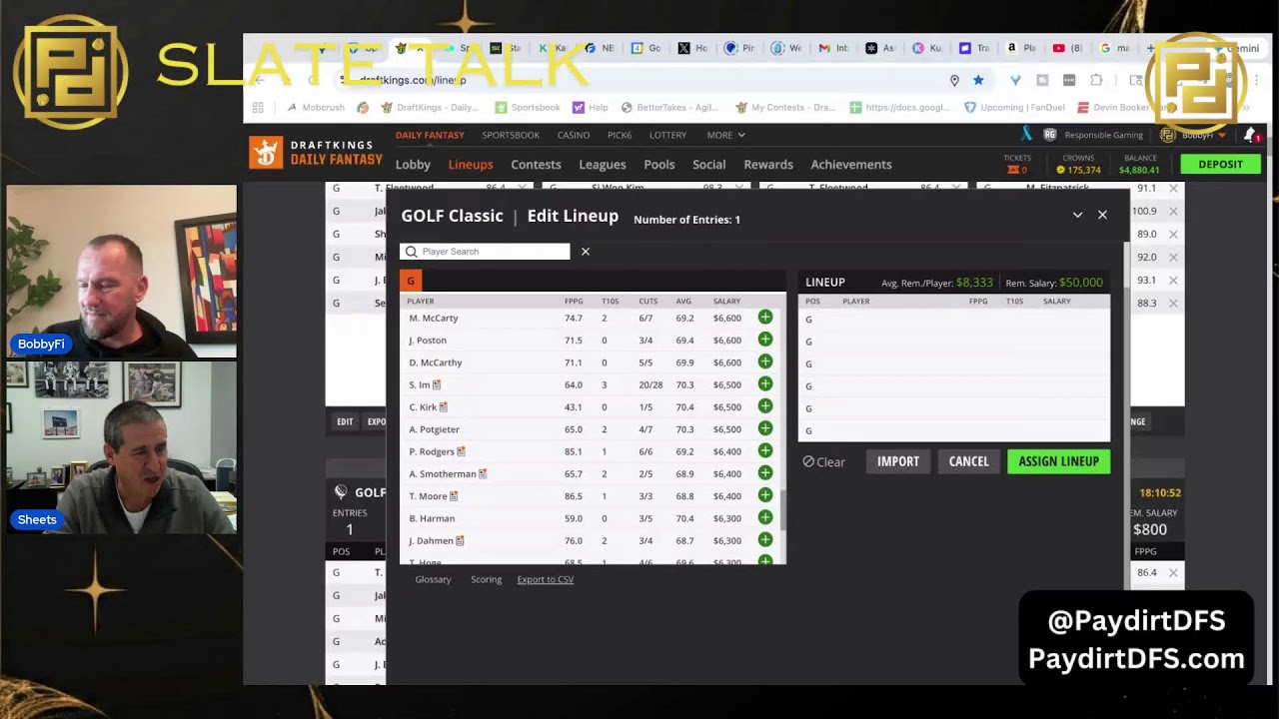Open the Contests tab
The height and width of the screenshot is (719, 1279).
pyautogui.click(x=536, y=165)
